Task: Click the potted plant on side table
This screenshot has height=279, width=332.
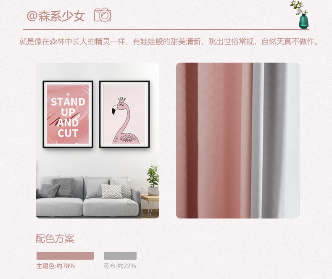Action: click(153, 180)
